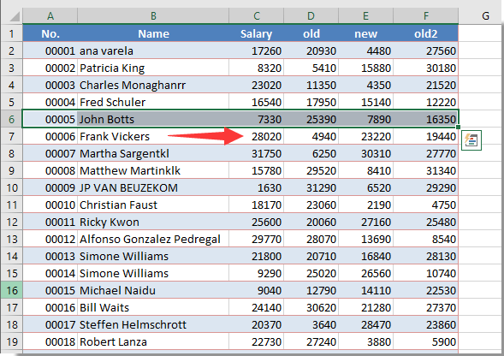504x356 pixels.
Task: Click the old2 header cell
Action: (x=426, y=33)
